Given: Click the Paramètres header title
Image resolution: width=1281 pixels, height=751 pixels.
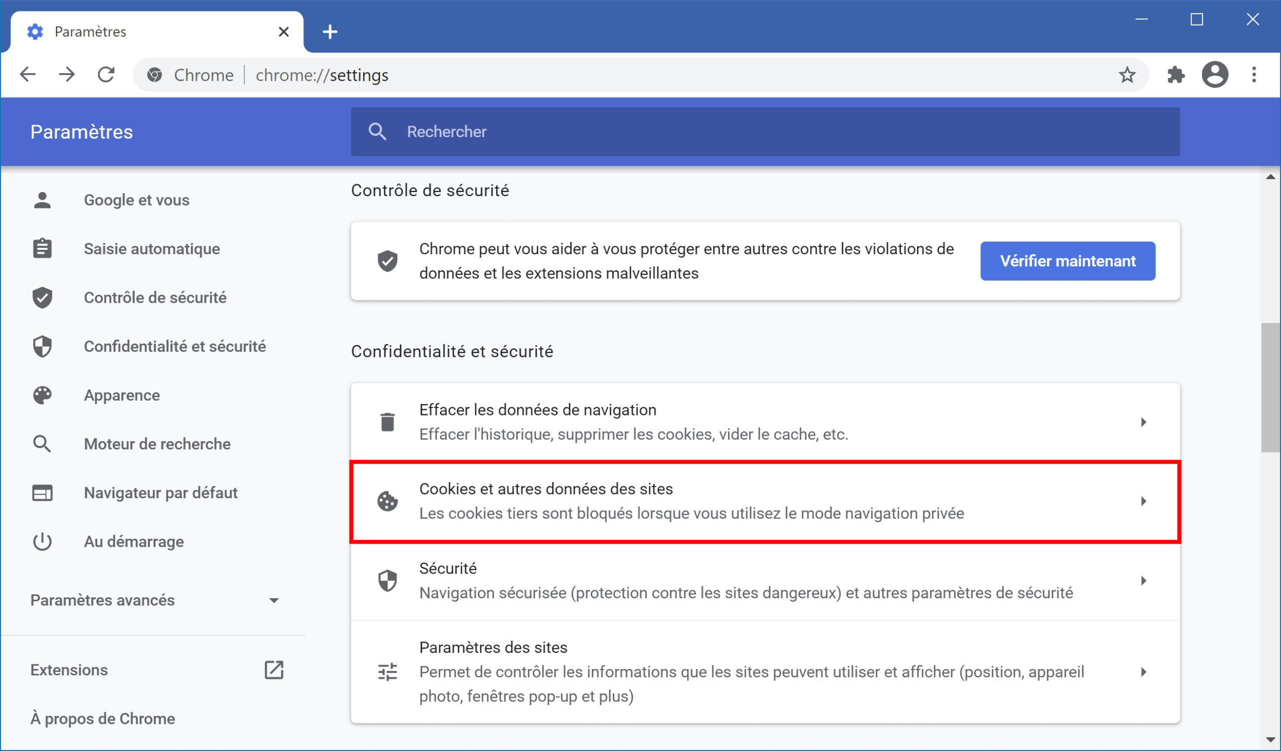Looking at the screenshot, I should [x=82, y=132].
